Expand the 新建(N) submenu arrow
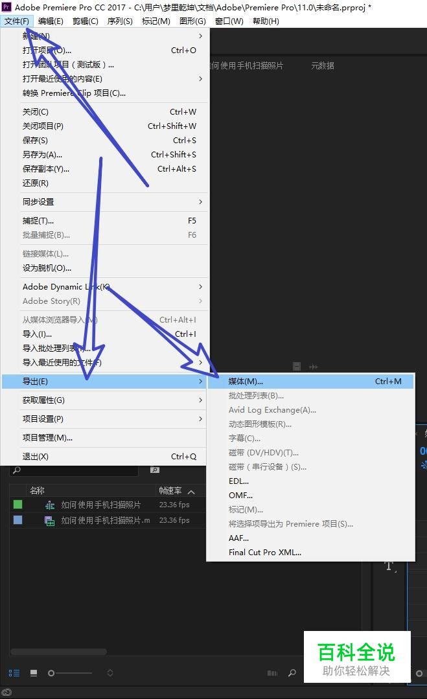Screen dimensions: 427x699 coord(201,36)
